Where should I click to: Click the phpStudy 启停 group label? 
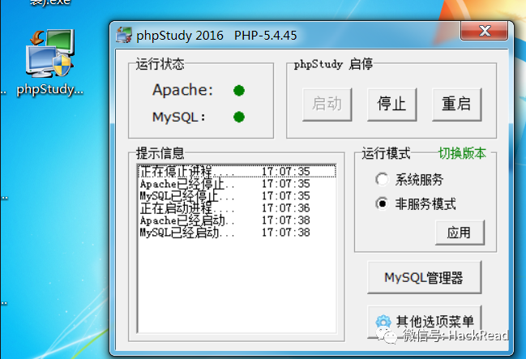point(333,64)
